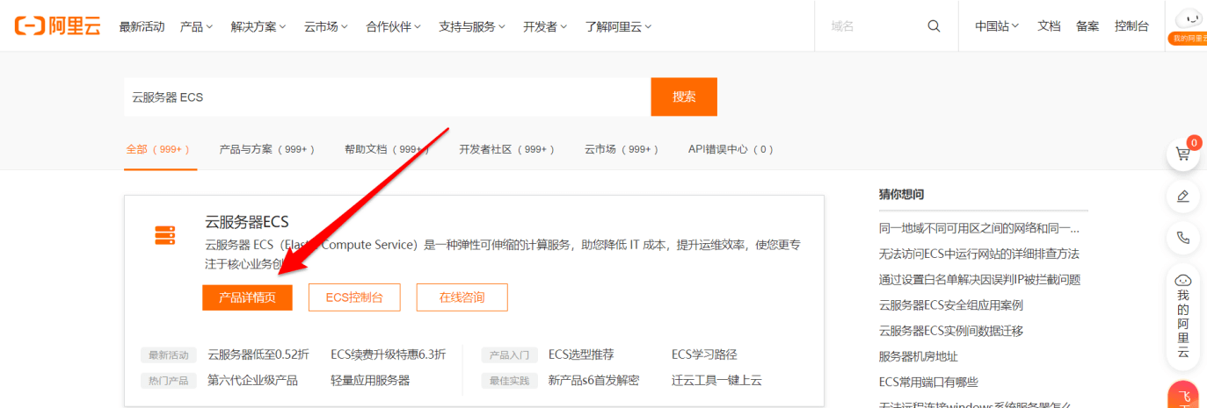Select the 帮助文档 results tab

pos(387,150)
